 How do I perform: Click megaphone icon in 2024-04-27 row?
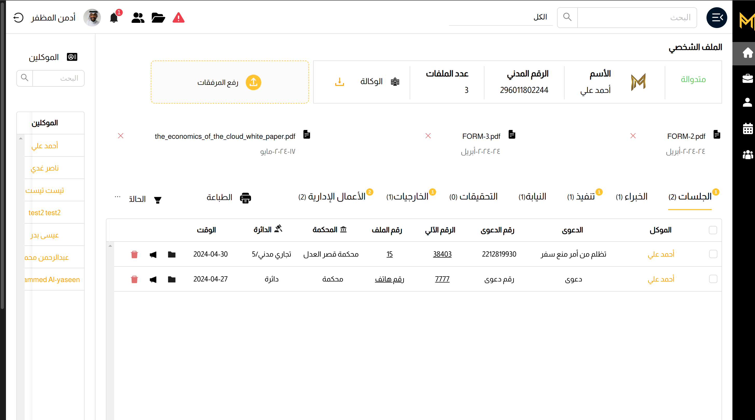[153, 279]
